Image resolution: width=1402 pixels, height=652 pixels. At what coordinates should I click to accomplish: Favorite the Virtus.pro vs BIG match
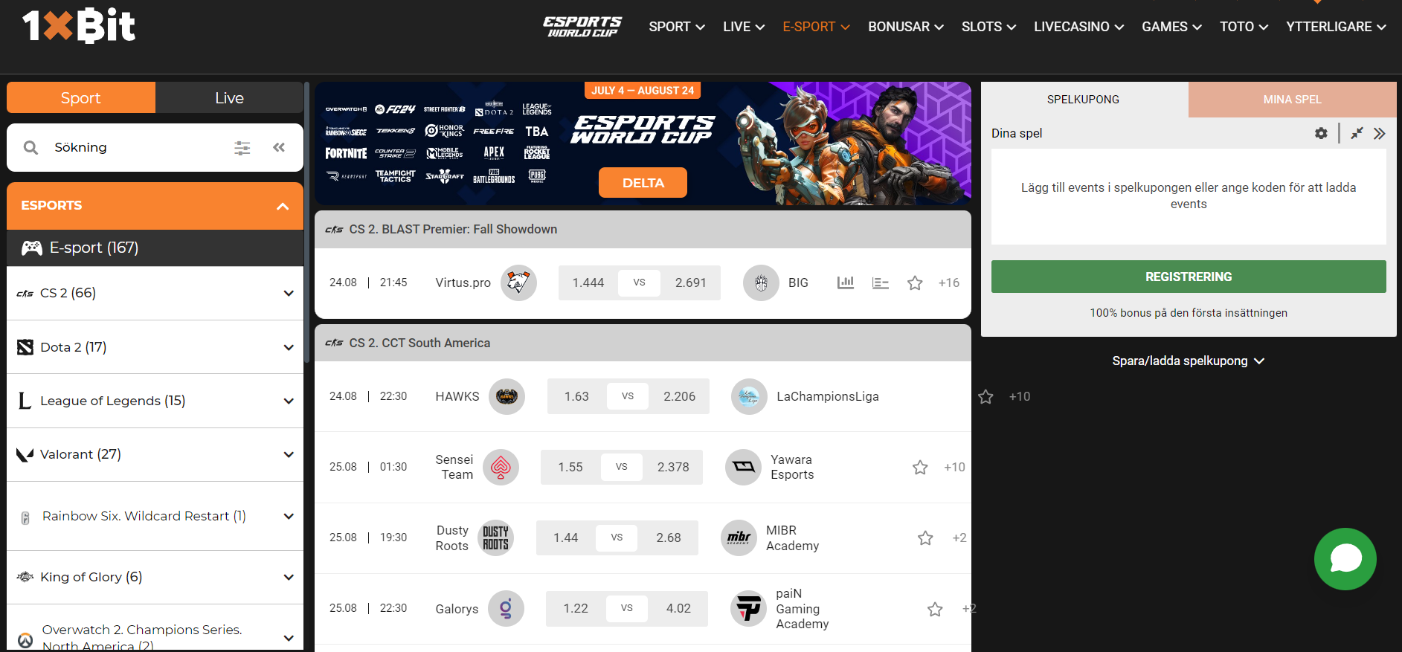click(x=915, y=283)
